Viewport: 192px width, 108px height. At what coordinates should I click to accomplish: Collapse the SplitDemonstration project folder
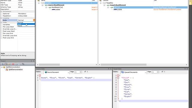pyautogui.click(x=2, y=67)
